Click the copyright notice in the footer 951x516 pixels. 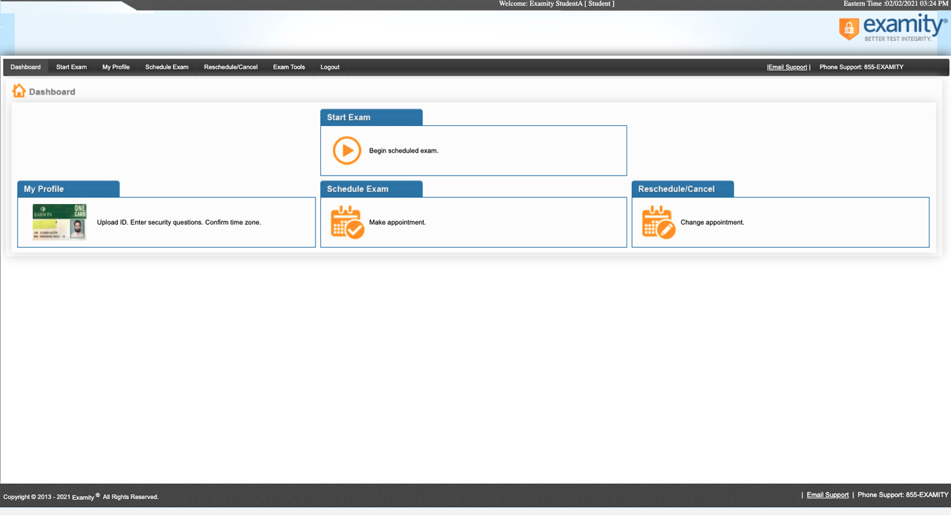coord(80,497)
